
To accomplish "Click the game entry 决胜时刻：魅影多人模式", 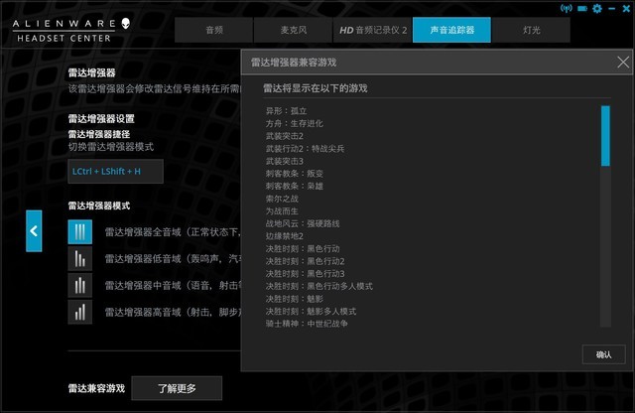I will tap(311, 312).
